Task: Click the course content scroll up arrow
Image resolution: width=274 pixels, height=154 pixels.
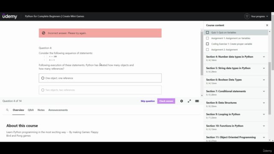Action: coord(269,31)
